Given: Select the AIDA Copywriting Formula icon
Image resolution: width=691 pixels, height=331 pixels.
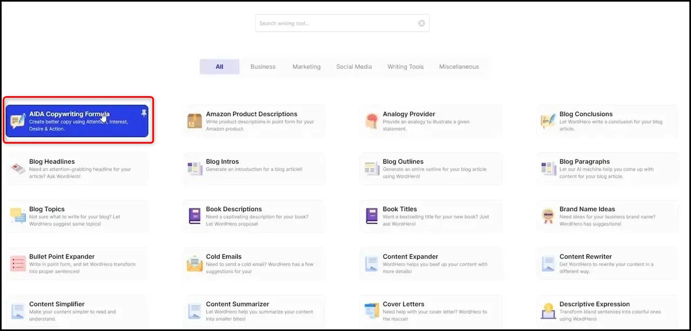Looking at the screenshot, I should pos(18,119).
